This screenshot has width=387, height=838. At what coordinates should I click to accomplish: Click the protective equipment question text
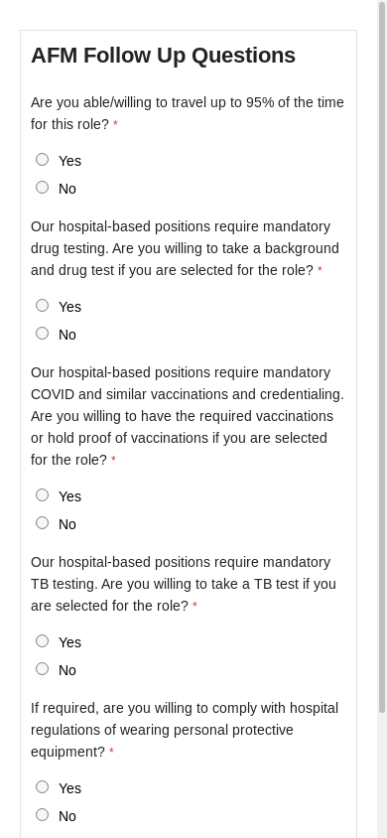click(x=185, y=730)
